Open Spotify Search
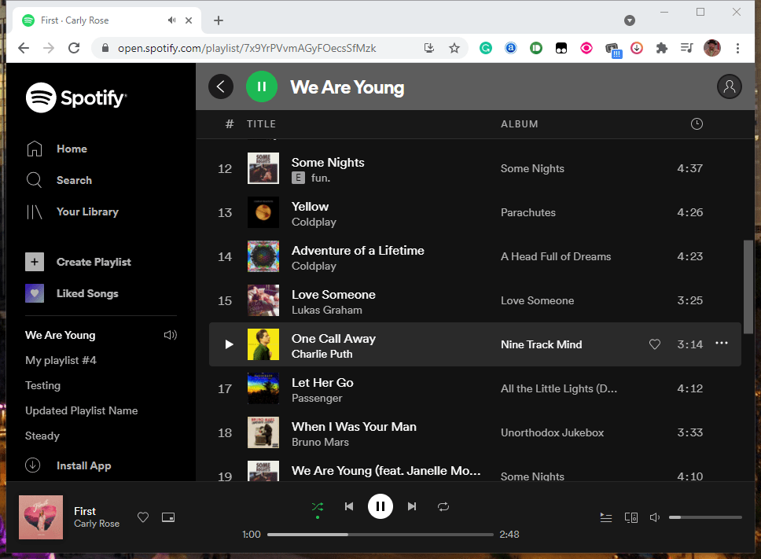 74,180
